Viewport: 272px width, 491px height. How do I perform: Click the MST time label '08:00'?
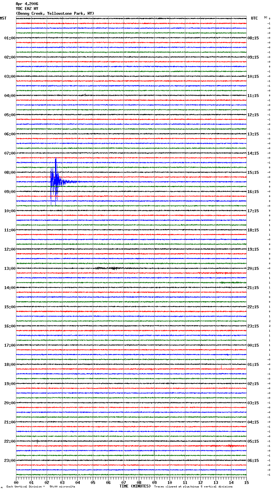coord(10,173)
